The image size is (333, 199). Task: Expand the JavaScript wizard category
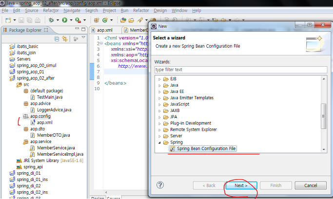[159, 105]
